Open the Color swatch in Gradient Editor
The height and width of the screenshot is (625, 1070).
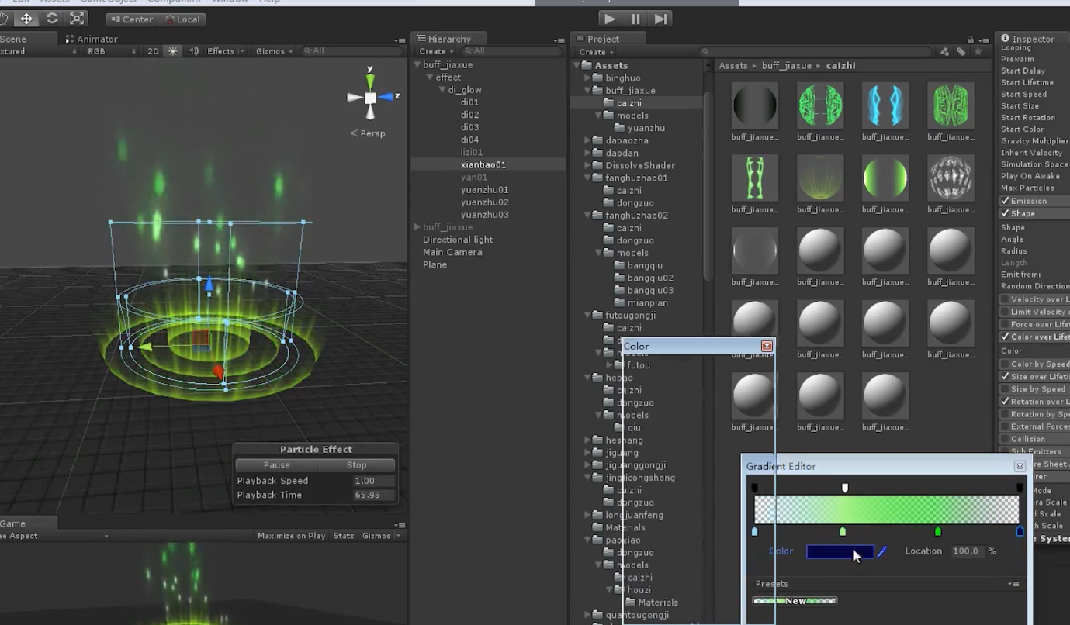(x=840, y=551)
